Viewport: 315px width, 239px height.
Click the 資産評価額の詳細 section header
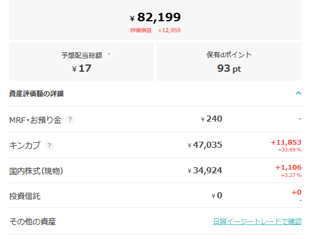point(155,94)
